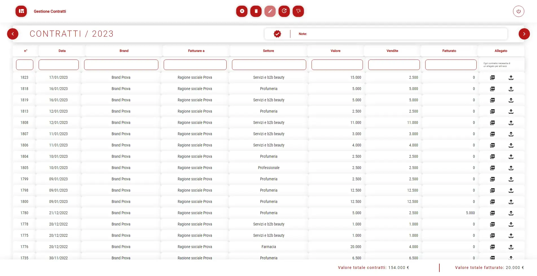Image resolution: width=537 pixels, height=276 pixels.
Task: Upload attachment for contract 1813
Action: click(x=511, y=111)
